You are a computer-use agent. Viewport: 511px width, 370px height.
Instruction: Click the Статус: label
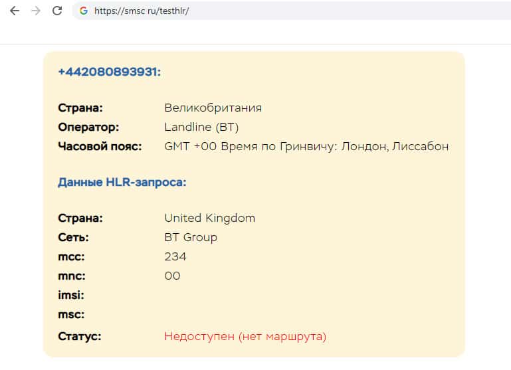tap(80, 336)
